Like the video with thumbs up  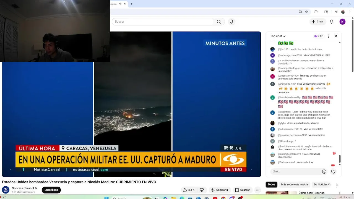point(189,190)
